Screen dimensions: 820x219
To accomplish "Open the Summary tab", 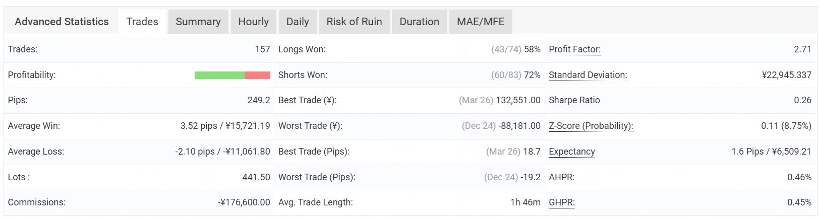I will coord(198,22).
